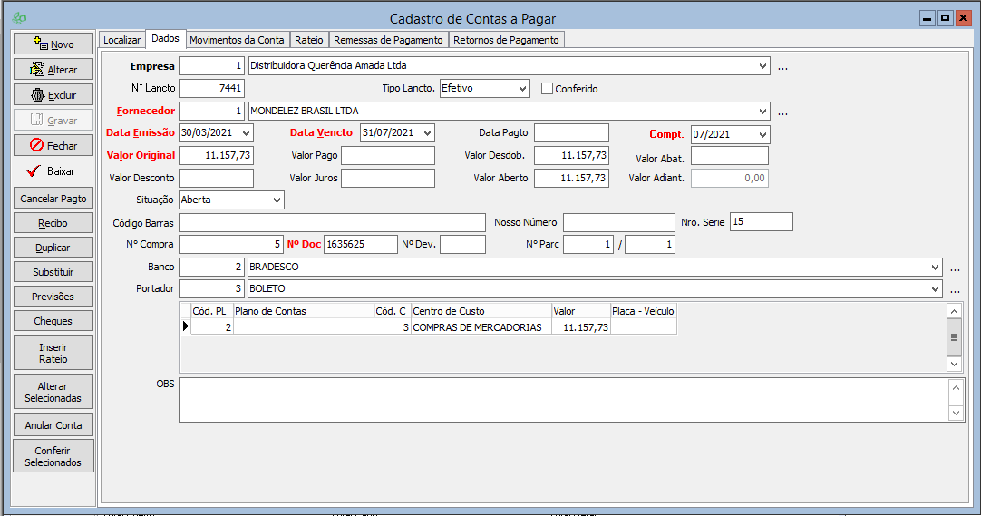Click the application icon in title bar
Screen dimensions: 981x516
[x=19, y=18]
